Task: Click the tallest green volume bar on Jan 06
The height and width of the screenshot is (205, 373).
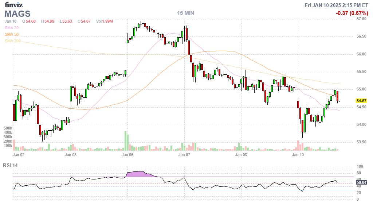Action: (125, 141)
